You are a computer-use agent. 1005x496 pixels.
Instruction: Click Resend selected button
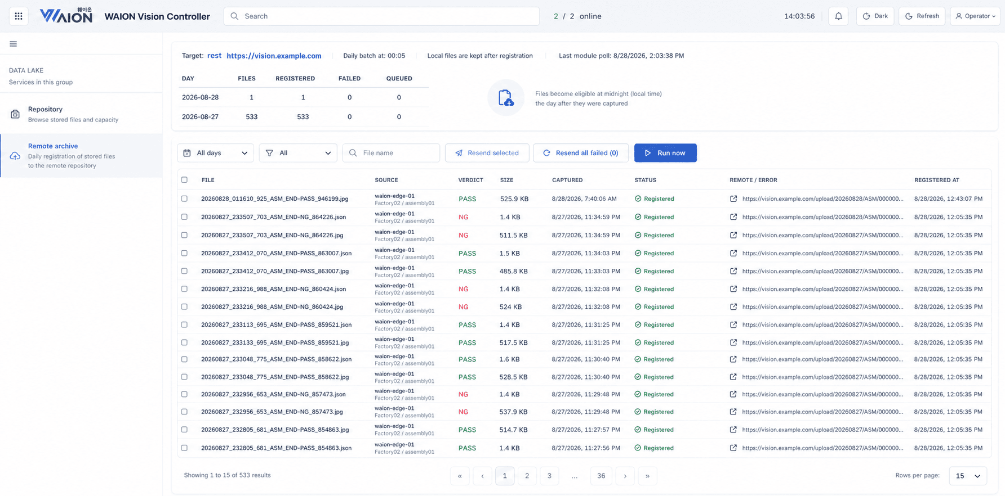pyautogui.click(x=487, y=153)
